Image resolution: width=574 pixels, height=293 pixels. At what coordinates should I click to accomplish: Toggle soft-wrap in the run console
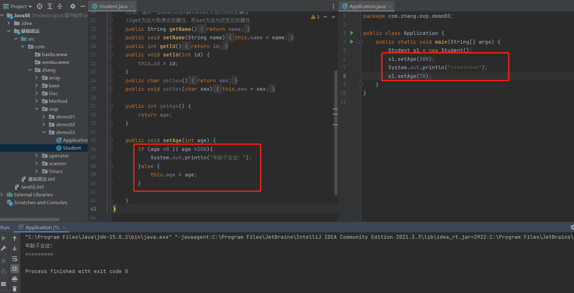15,259
